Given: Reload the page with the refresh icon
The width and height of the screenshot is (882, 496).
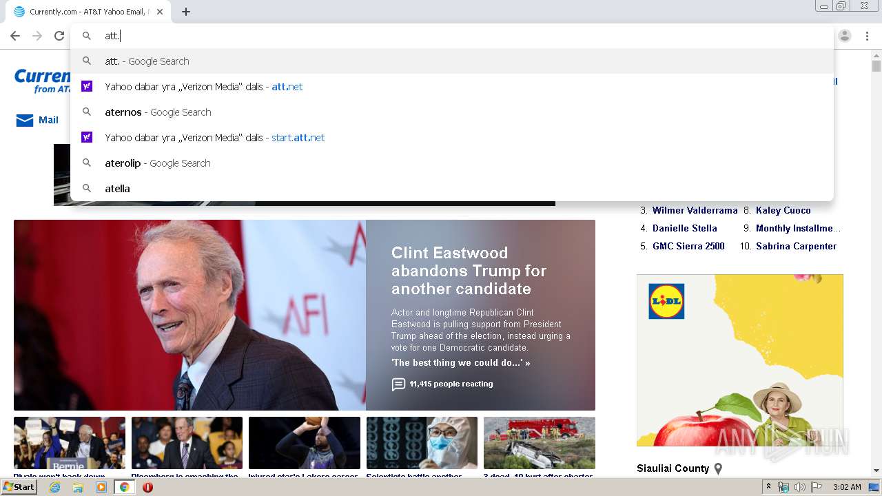Looking at the screenshot, I should click(x=59, y=36).
